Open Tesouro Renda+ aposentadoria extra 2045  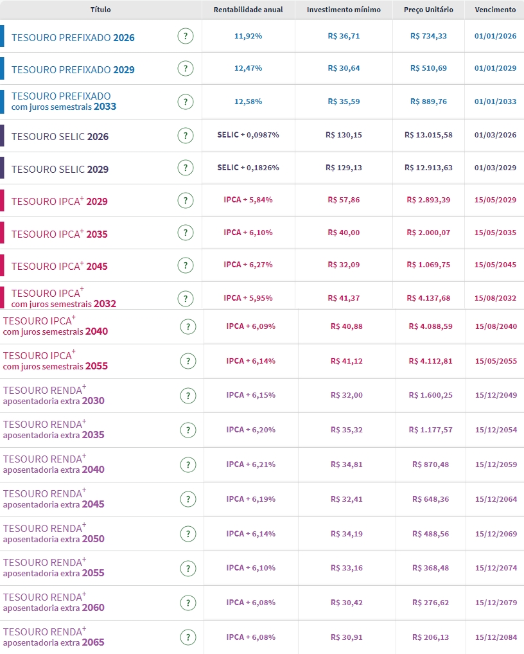[53, 499]
